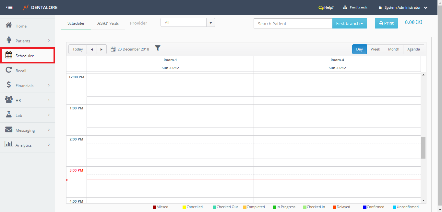Click the Search Patient input field
This screenshot has height=212, width=442.
tap(293, 23)
